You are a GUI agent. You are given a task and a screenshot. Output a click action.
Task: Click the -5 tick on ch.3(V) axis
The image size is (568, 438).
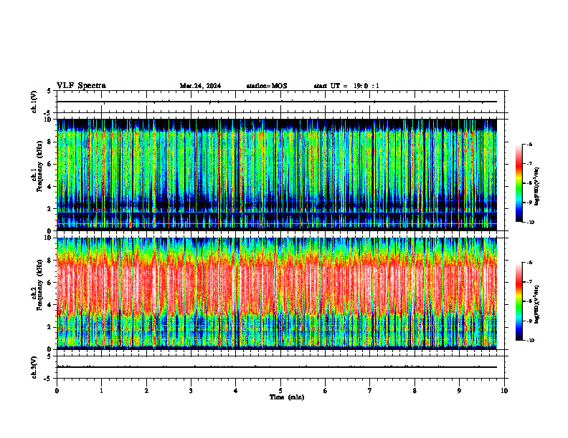point(48,379)
